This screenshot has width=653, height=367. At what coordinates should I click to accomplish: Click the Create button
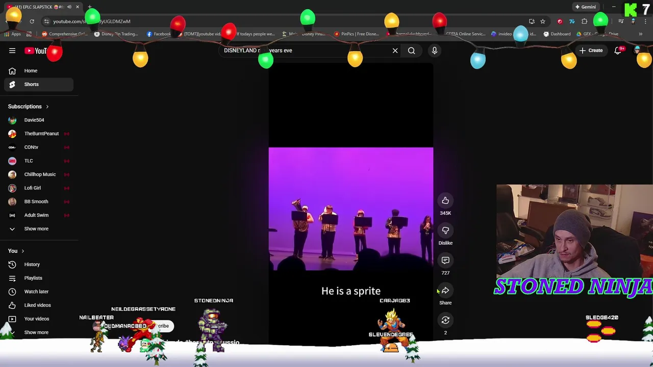591,50
